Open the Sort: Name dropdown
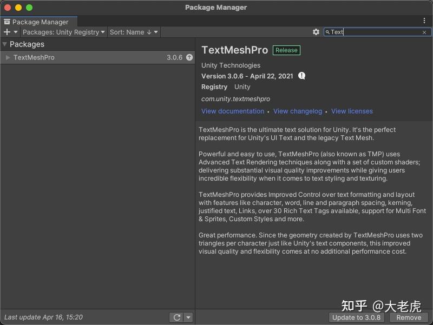The height and width of the screenshot is (325, 433). [x=133, y=32]
